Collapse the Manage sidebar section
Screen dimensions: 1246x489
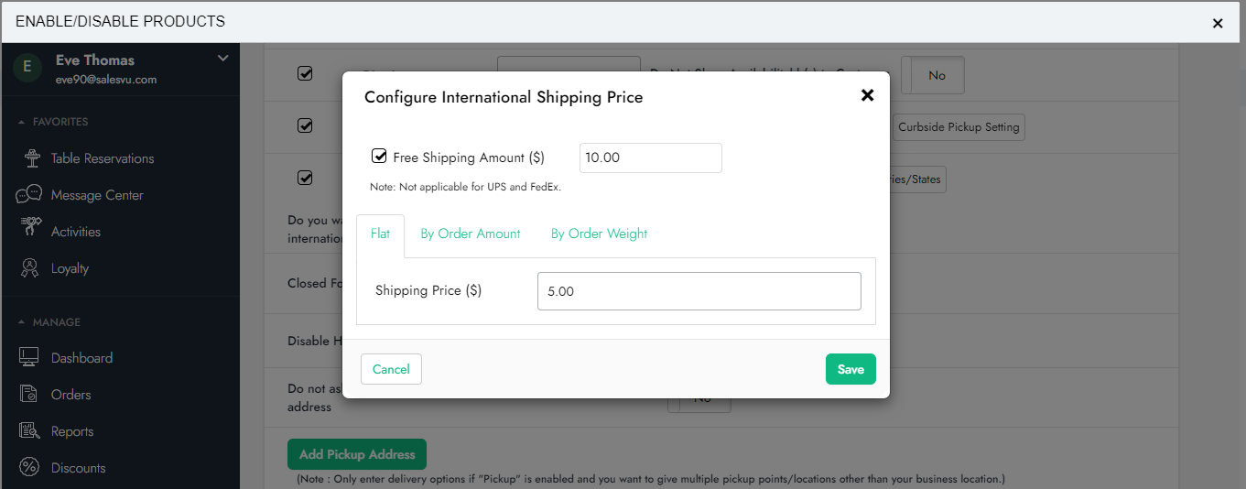[x=22, y=322]
